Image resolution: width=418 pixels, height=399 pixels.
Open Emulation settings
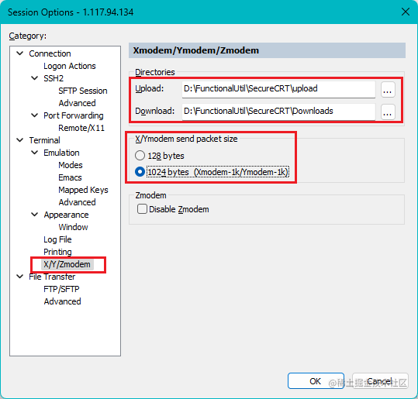(x=61, y=153)
